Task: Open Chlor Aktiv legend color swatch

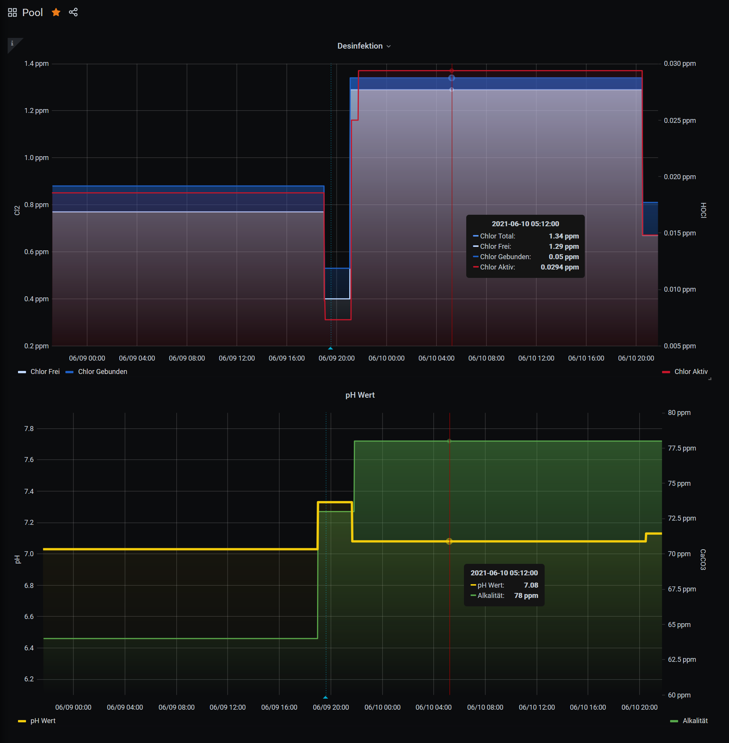Action: 666,372
